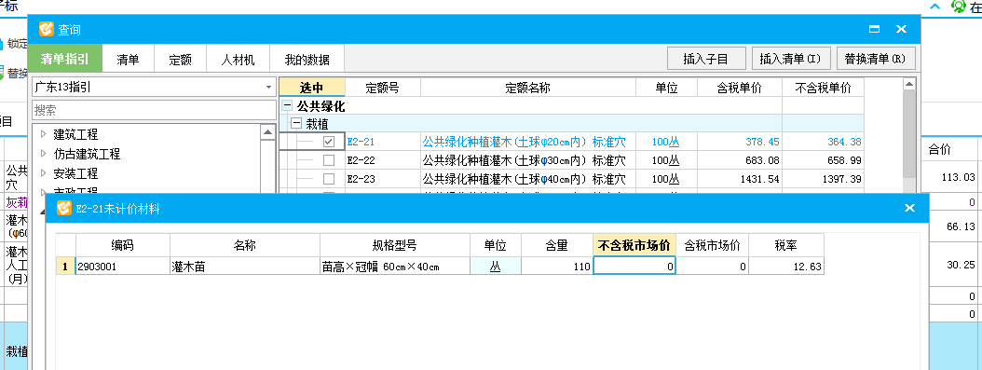Open the 人材机 tab

[x=238, y=60]
